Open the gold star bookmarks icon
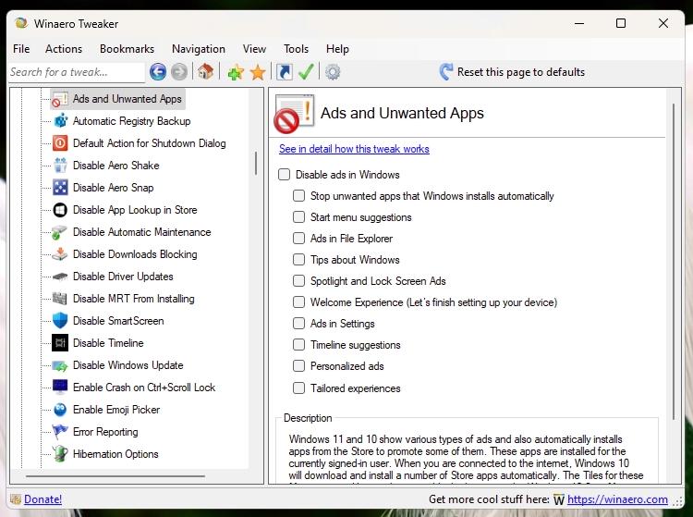Viewport: 693px width, 517px height. click(x=258, y=72)
